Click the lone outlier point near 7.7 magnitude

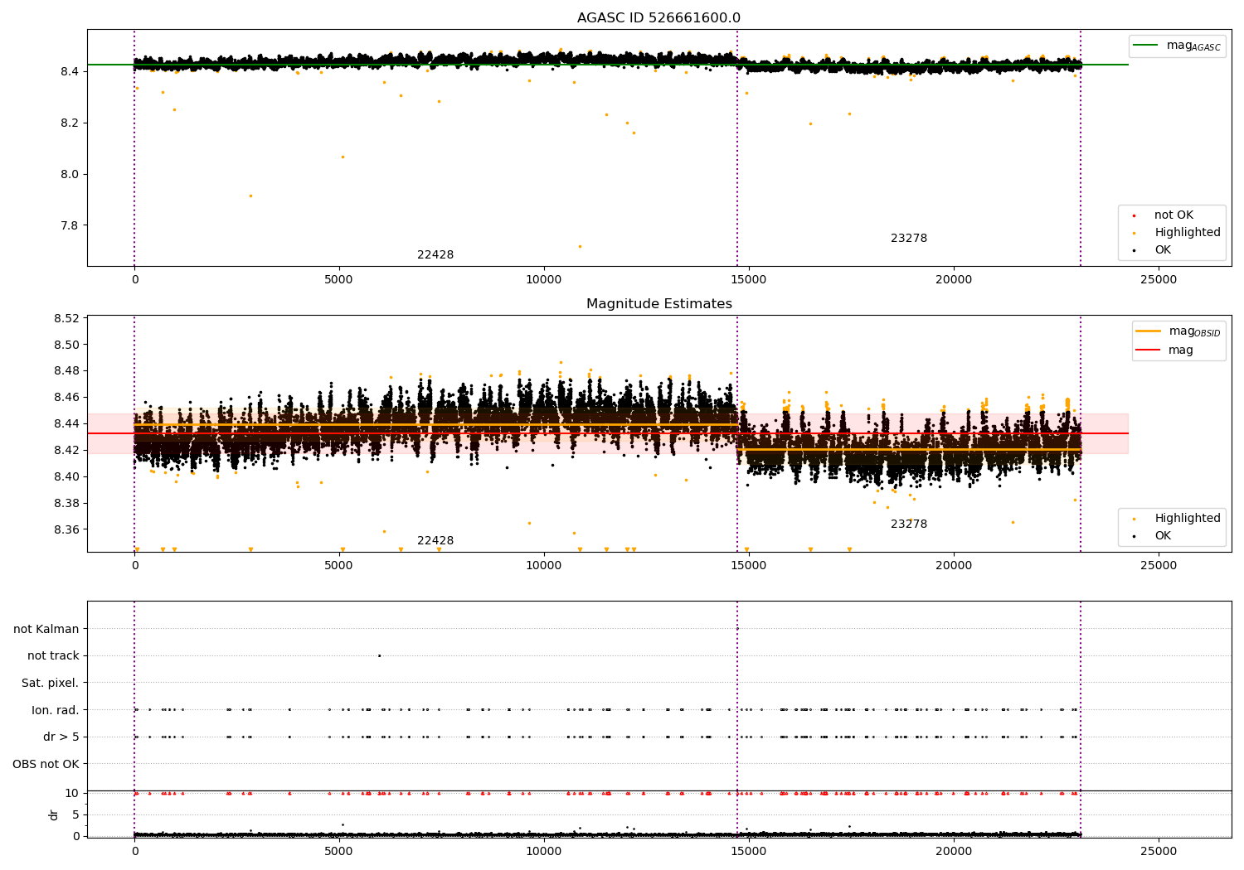click(x=580, y=246)
